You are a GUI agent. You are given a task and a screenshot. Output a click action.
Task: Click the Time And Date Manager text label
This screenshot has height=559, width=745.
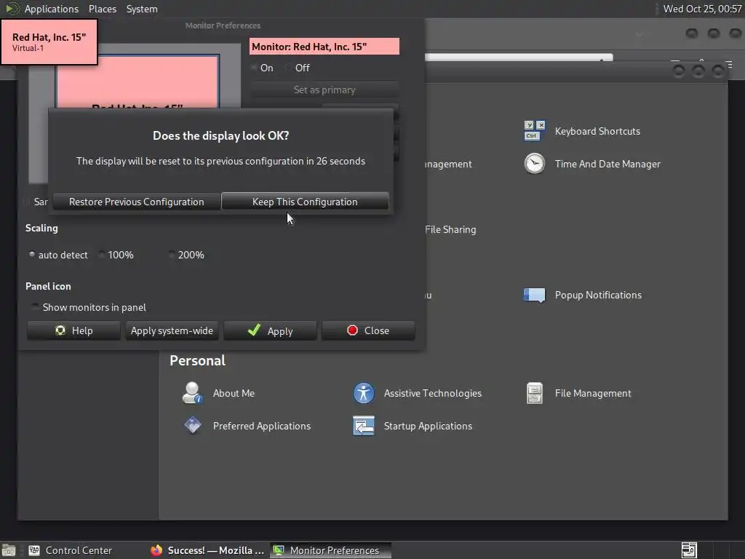pyautogui.click(x=607, y=164)
